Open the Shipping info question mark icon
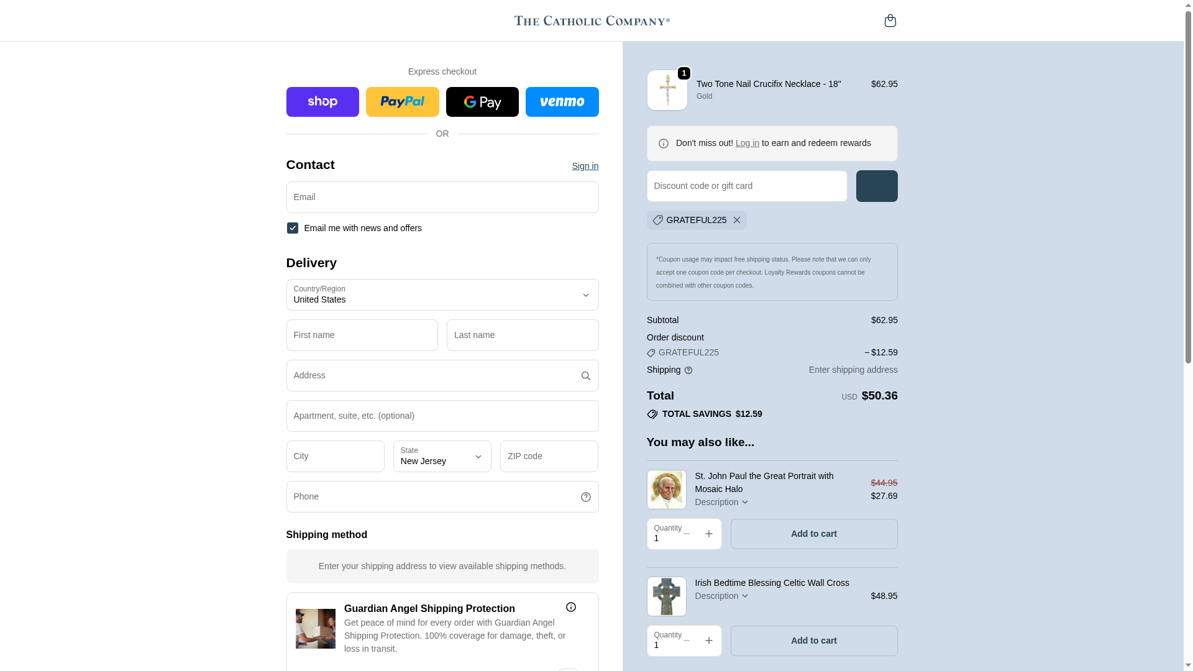The image size is (1193, 671). 688,370
